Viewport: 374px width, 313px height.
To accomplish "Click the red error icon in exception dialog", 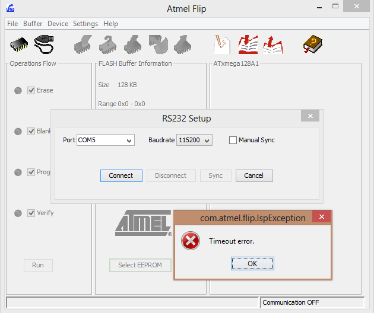I will click(x=191, y=241).
